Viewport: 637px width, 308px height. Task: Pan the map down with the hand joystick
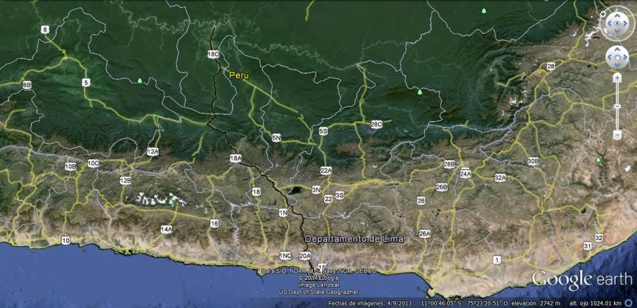click(x=617, y=66)
